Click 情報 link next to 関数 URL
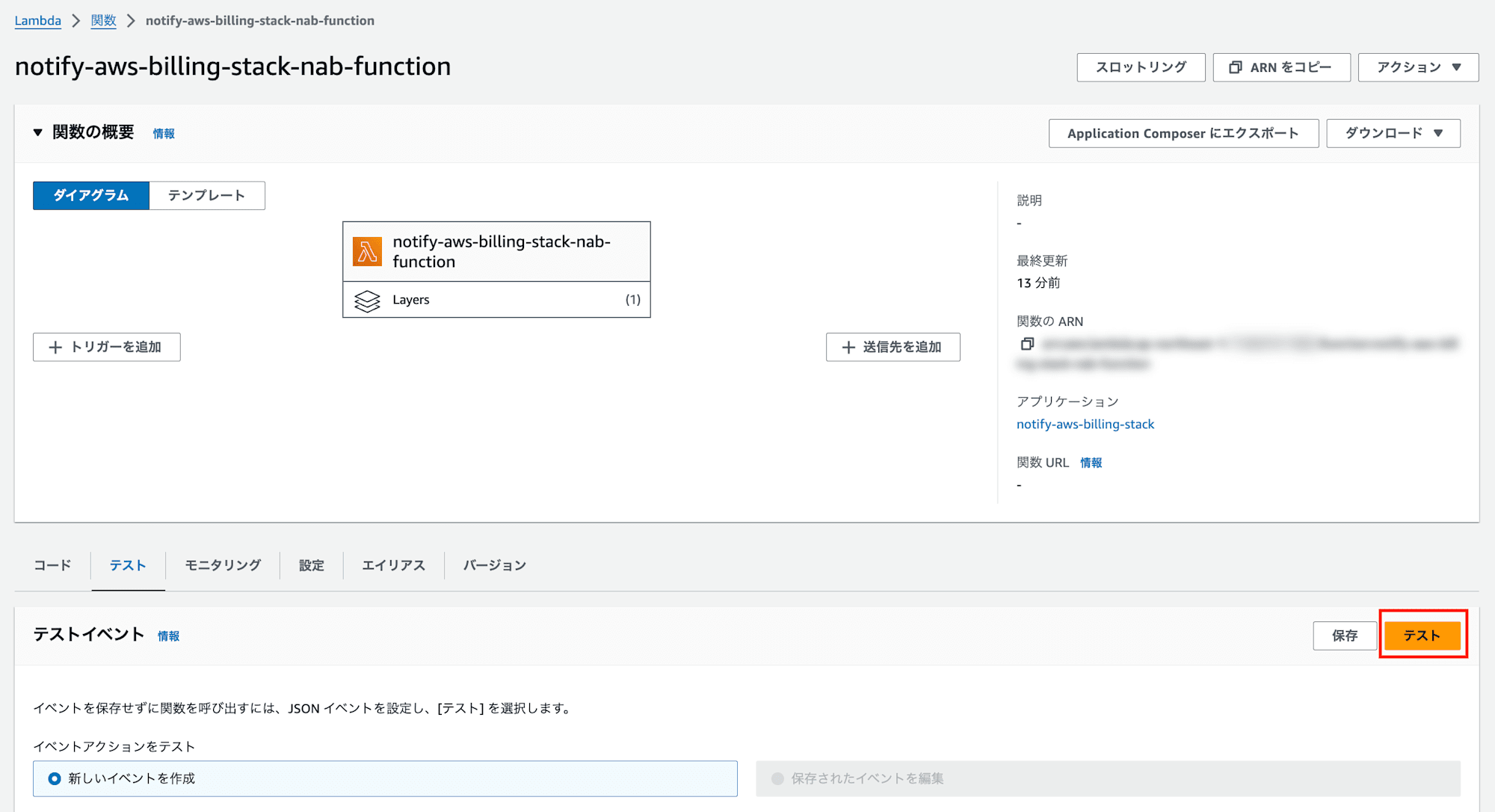Image resolution: width=1495 pixels, height=812 pixels. click(1091, 463)
